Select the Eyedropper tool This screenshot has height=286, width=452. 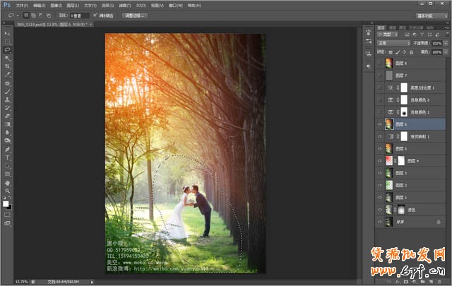click(7, 75)
